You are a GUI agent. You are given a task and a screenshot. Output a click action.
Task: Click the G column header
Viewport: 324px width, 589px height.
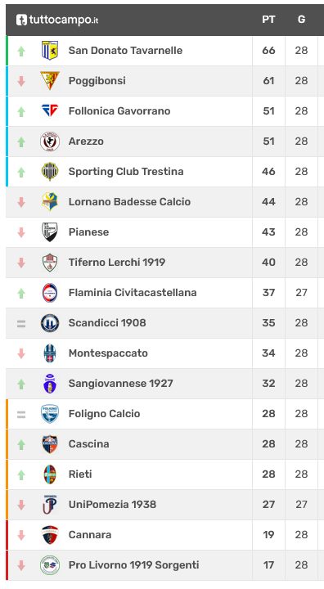301,20
